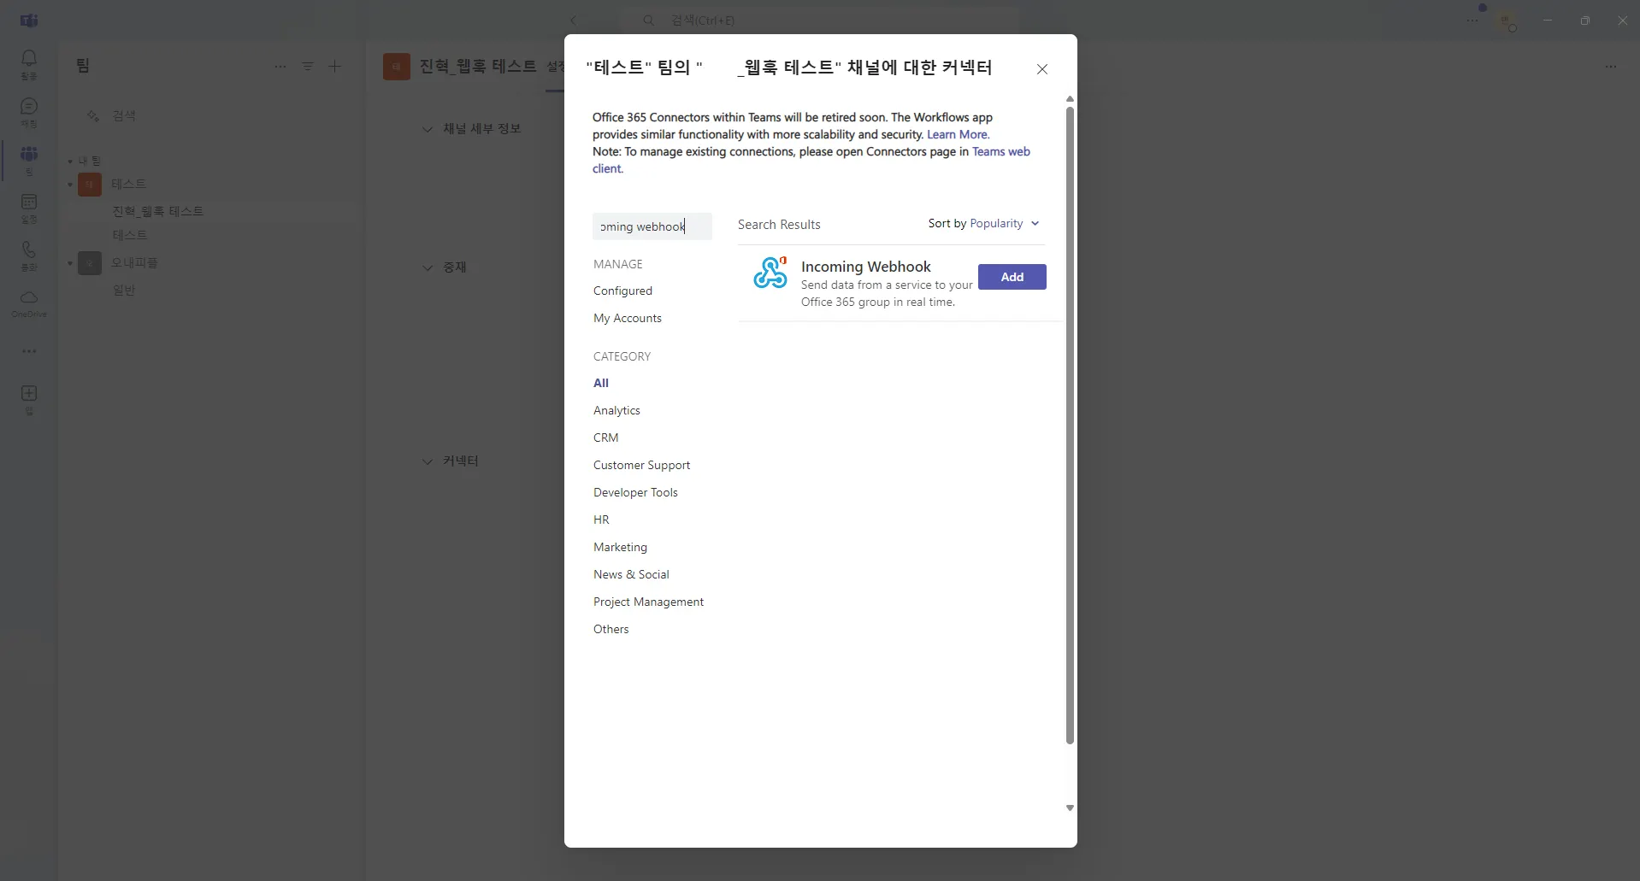Click the Microsoft Teams logo in title bar

point(29,21)
